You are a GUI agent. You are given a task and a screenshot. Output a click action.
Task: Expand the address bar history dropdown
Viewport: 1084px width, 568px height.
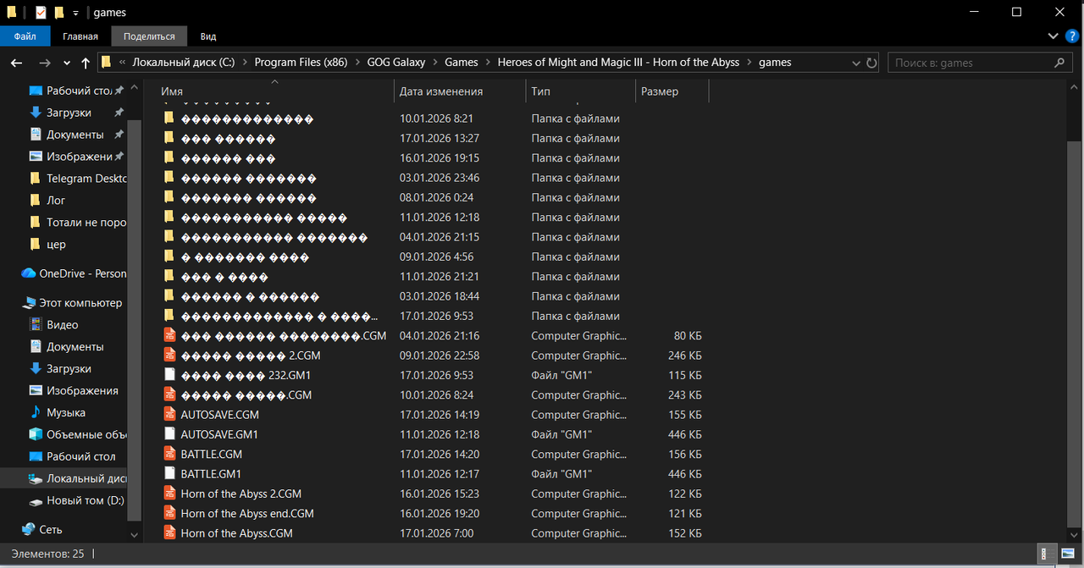click(855, 63)
